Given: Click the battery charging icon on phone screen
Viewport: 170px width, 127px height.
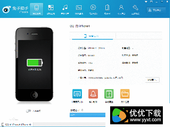Looking at the screenshot, I should pyautogui.click(x=35, y=63).
